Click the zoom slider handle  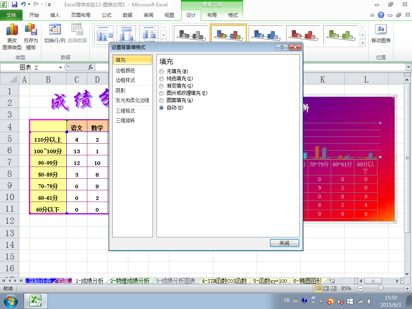tap(381, 288)
